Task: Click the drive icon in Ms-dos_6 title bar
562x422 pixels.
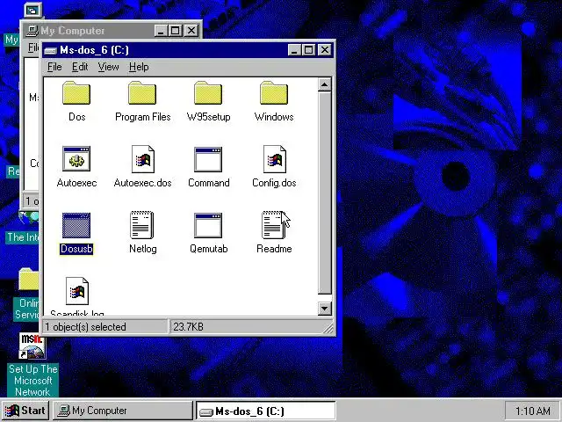Action: [x=51, y=51]
